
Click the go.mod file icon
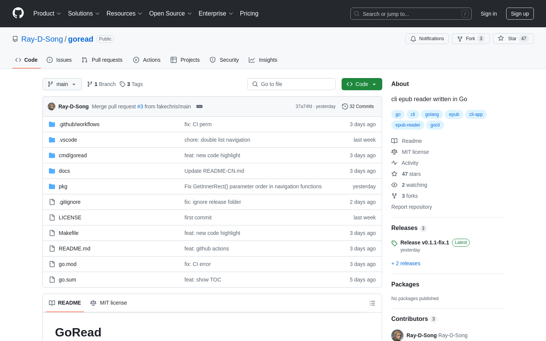52,264
